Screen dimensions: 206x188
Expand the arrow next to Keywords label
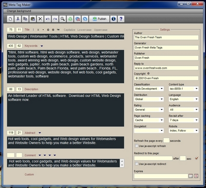click(x=42, y=46)
